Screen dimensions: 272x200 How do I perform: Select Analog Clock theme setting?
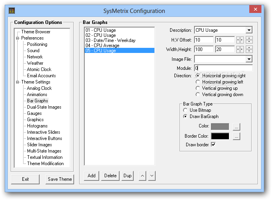[x=39, y=88]
